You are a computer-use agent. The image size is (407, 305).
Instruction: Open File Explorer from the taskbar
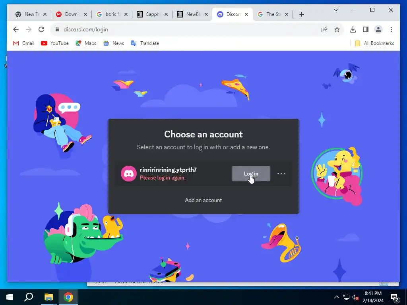point(48,297)
